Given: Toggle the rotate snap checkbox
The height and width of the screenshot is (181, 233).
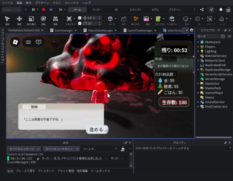Looking at the screenshot, I should pos(80,23).
